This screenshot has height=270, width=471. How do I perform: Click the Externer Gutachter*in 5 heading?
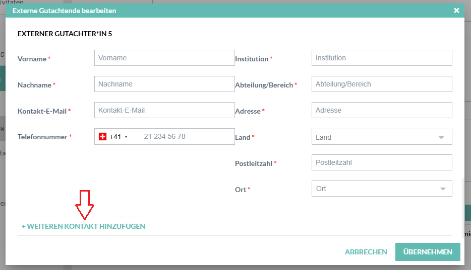[65, 34]
